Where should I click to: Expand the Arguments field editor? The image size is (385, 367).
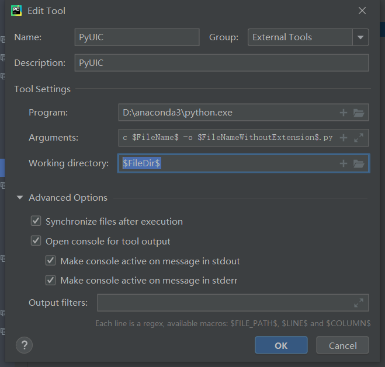click(x=359, y=138)
